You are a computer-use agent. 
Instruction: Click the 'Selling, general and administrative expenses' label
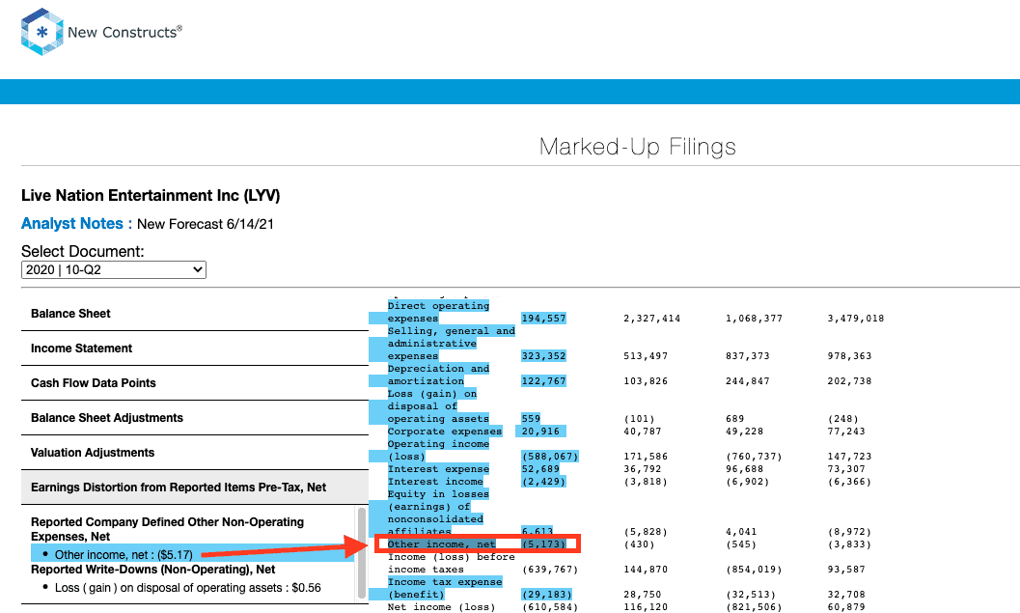[452, 343]
